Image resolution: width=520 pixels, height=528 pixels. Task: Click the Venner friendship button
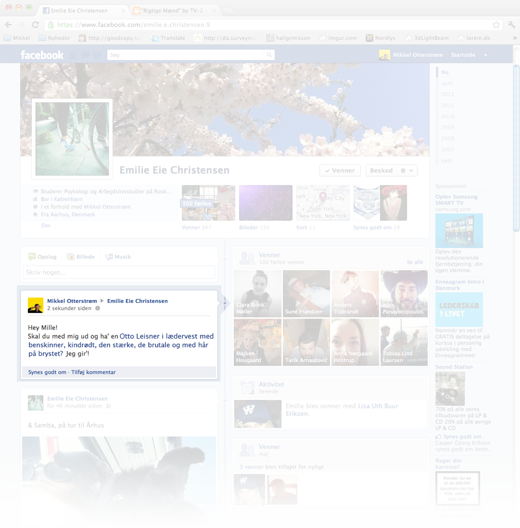(340, 170)
